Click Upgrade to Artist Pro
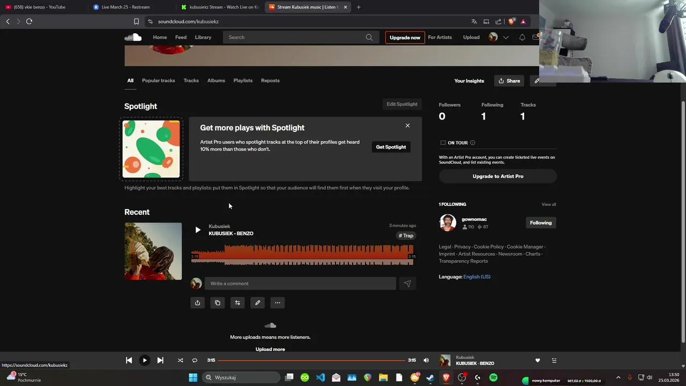The width and height of the screenshot is (686, 386). pos(498,176)
